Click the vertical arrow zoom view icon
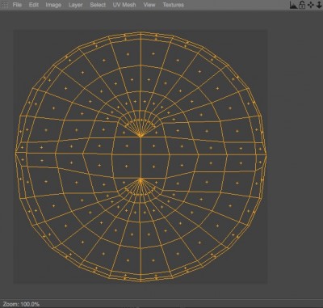Image resolution: width=323 pixels, height=308 pixels. click(319, 5)
